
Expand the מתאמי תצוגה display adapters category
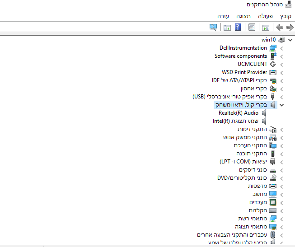[281, 227]
